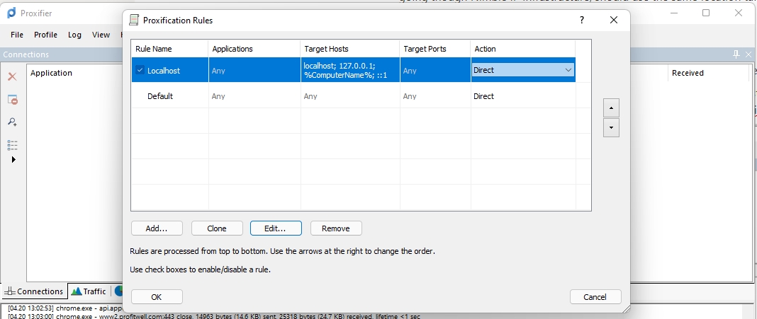The image size is (757, 319).
Task: Uncheck the Localhost rule checkbox
Action: click(x=140, y=70)
